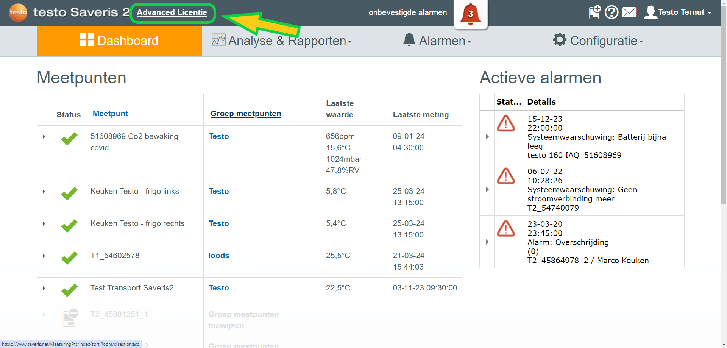The width and height of the screenshot is (727, 348).
Task: Click the testo 160 IAQ_51608969 alarm text
Action: pyautogui.click(x=574, y=155)
